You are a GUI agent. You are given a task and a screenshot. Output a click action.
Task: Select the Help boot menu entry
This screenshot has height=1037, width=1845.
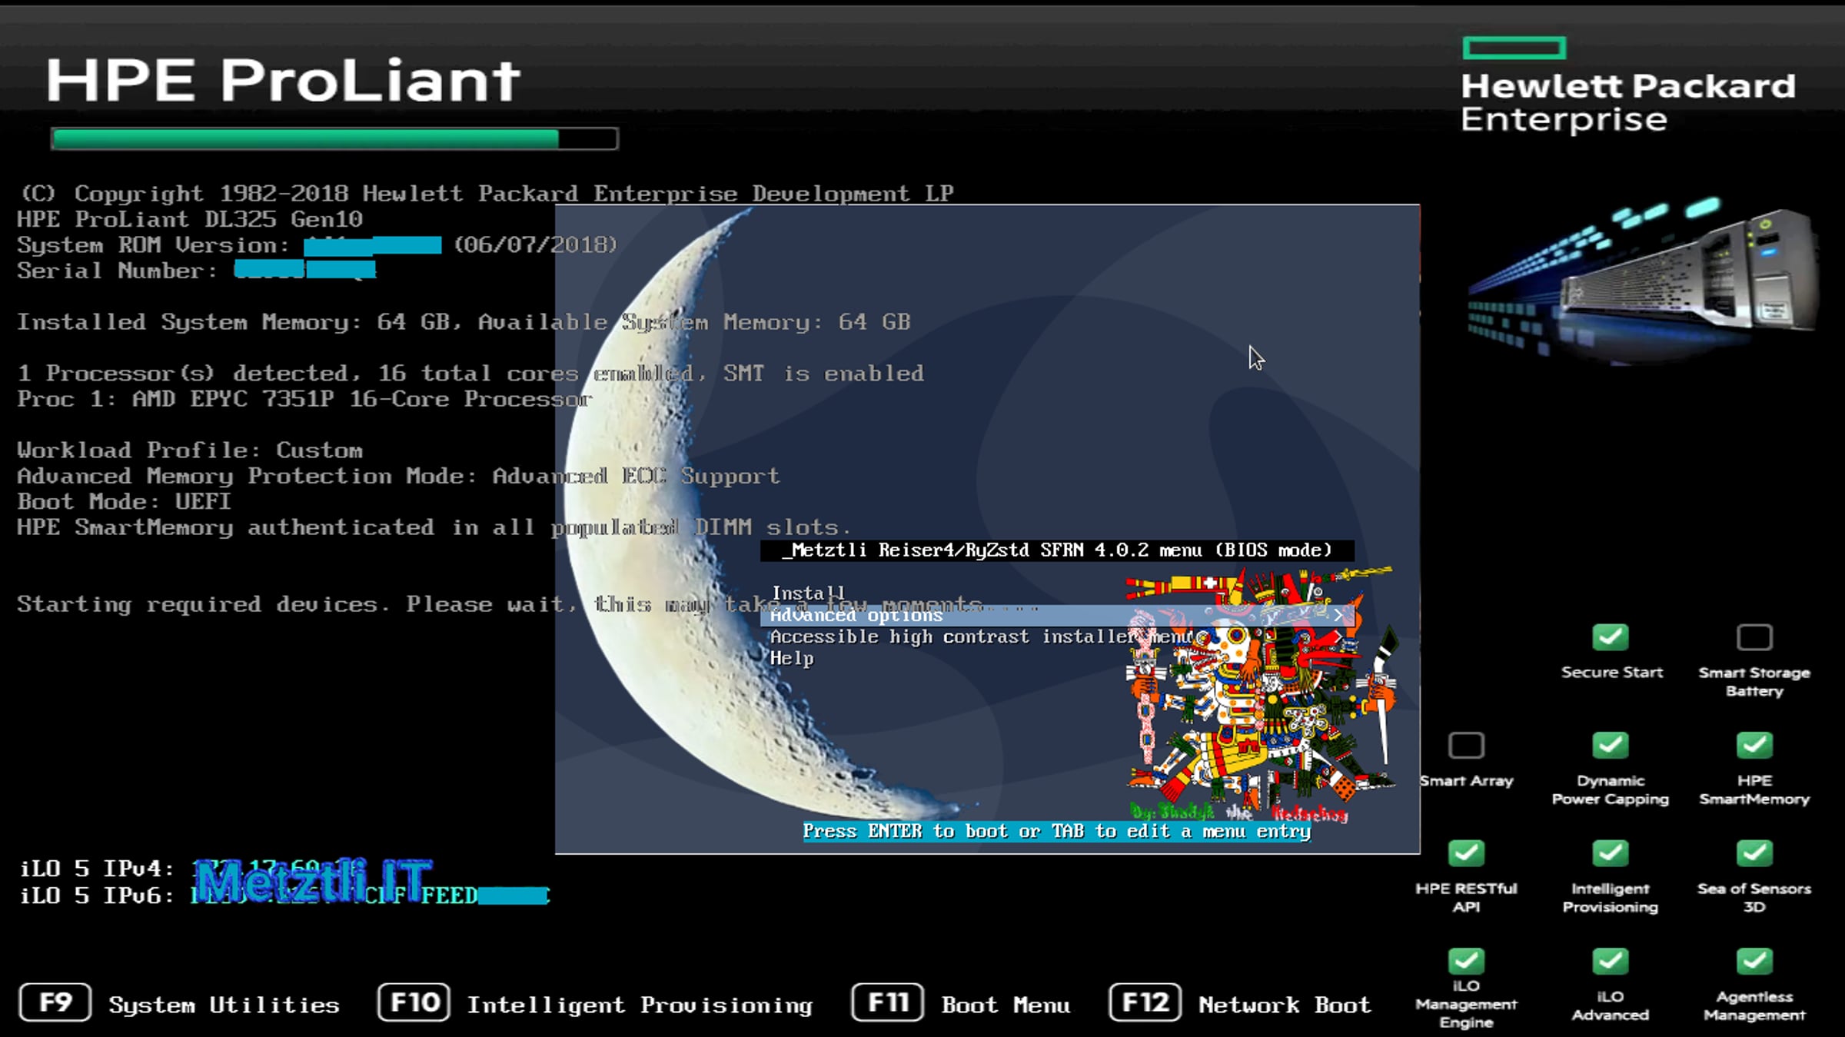click(792, 659)
